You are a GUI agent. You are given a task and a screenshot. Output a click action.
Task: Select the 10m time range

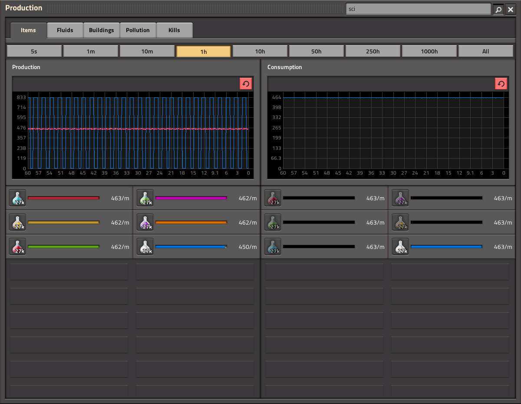147,51
